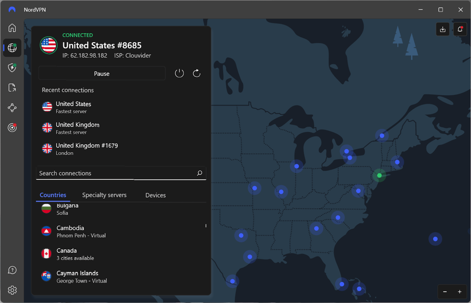Select the globe VPN map sidebar icon
This screenshot has height=303, width=471.
[x=12, y=47]
